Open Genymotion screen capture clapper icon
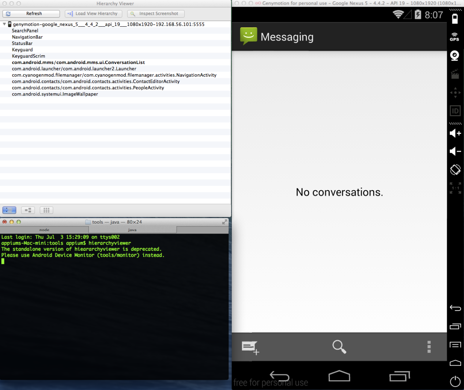The width and height of the screenshot is (464, 390). (x=455, y=74)
